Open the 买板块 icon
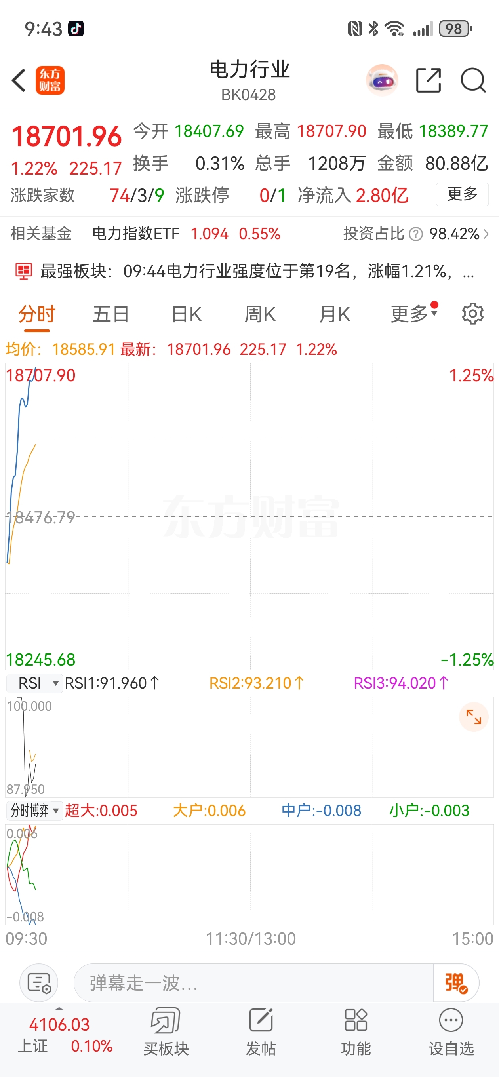Image resolution: width=499 pixels, height=1077 pixels. [x=166, y=1031]
